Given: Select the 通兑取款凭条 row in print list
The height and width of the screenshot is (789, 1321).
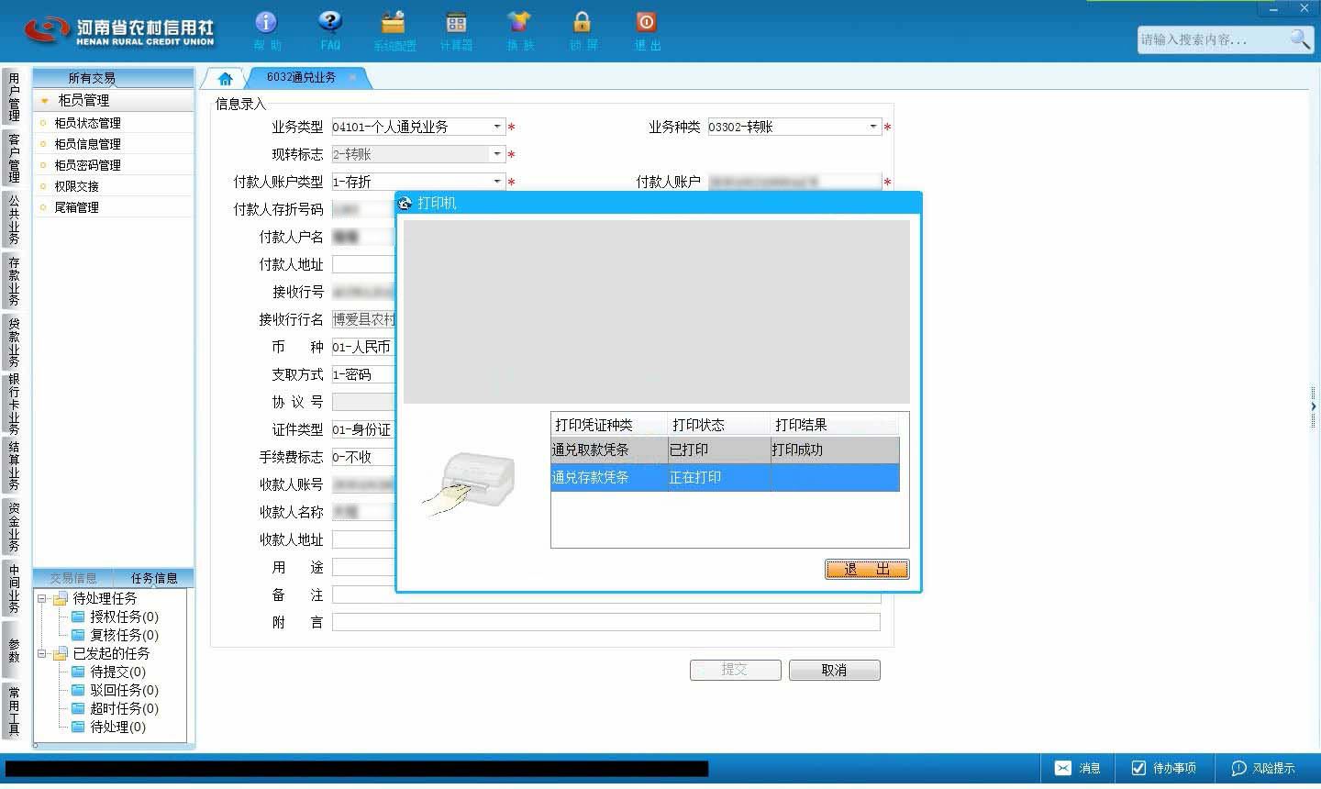Looking at the screenshot, I should (x=725, y=450).
